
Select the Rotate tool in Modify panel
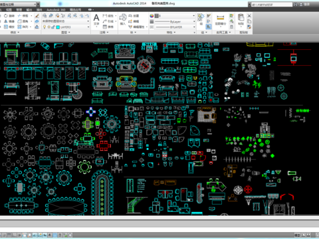coord(9,16)
